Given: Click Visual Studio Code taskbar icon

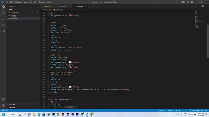Looking at the screenshot, I should point(87,114).
